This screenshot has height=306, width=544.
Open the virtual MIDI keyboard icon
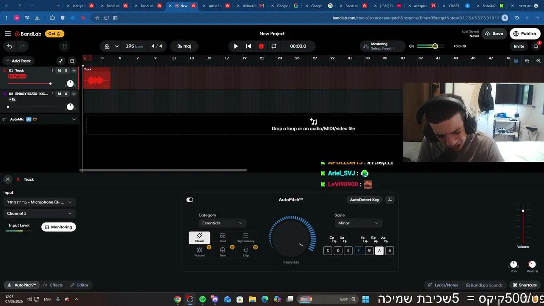pyautogui.click(x=64, y=46)
